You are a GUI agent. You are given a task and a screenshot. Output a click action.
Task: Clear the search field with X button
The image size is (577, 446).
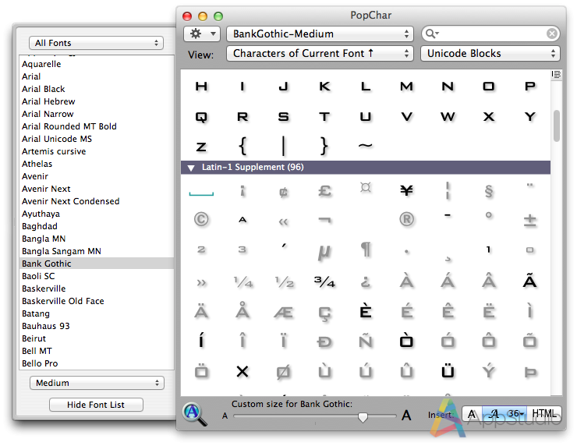point(552,34)
